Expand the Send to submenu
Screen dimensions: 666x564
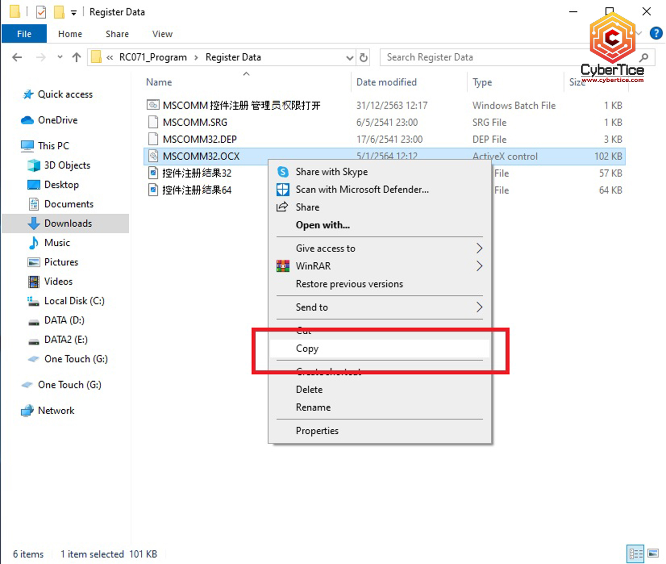(x=479, y=307)
